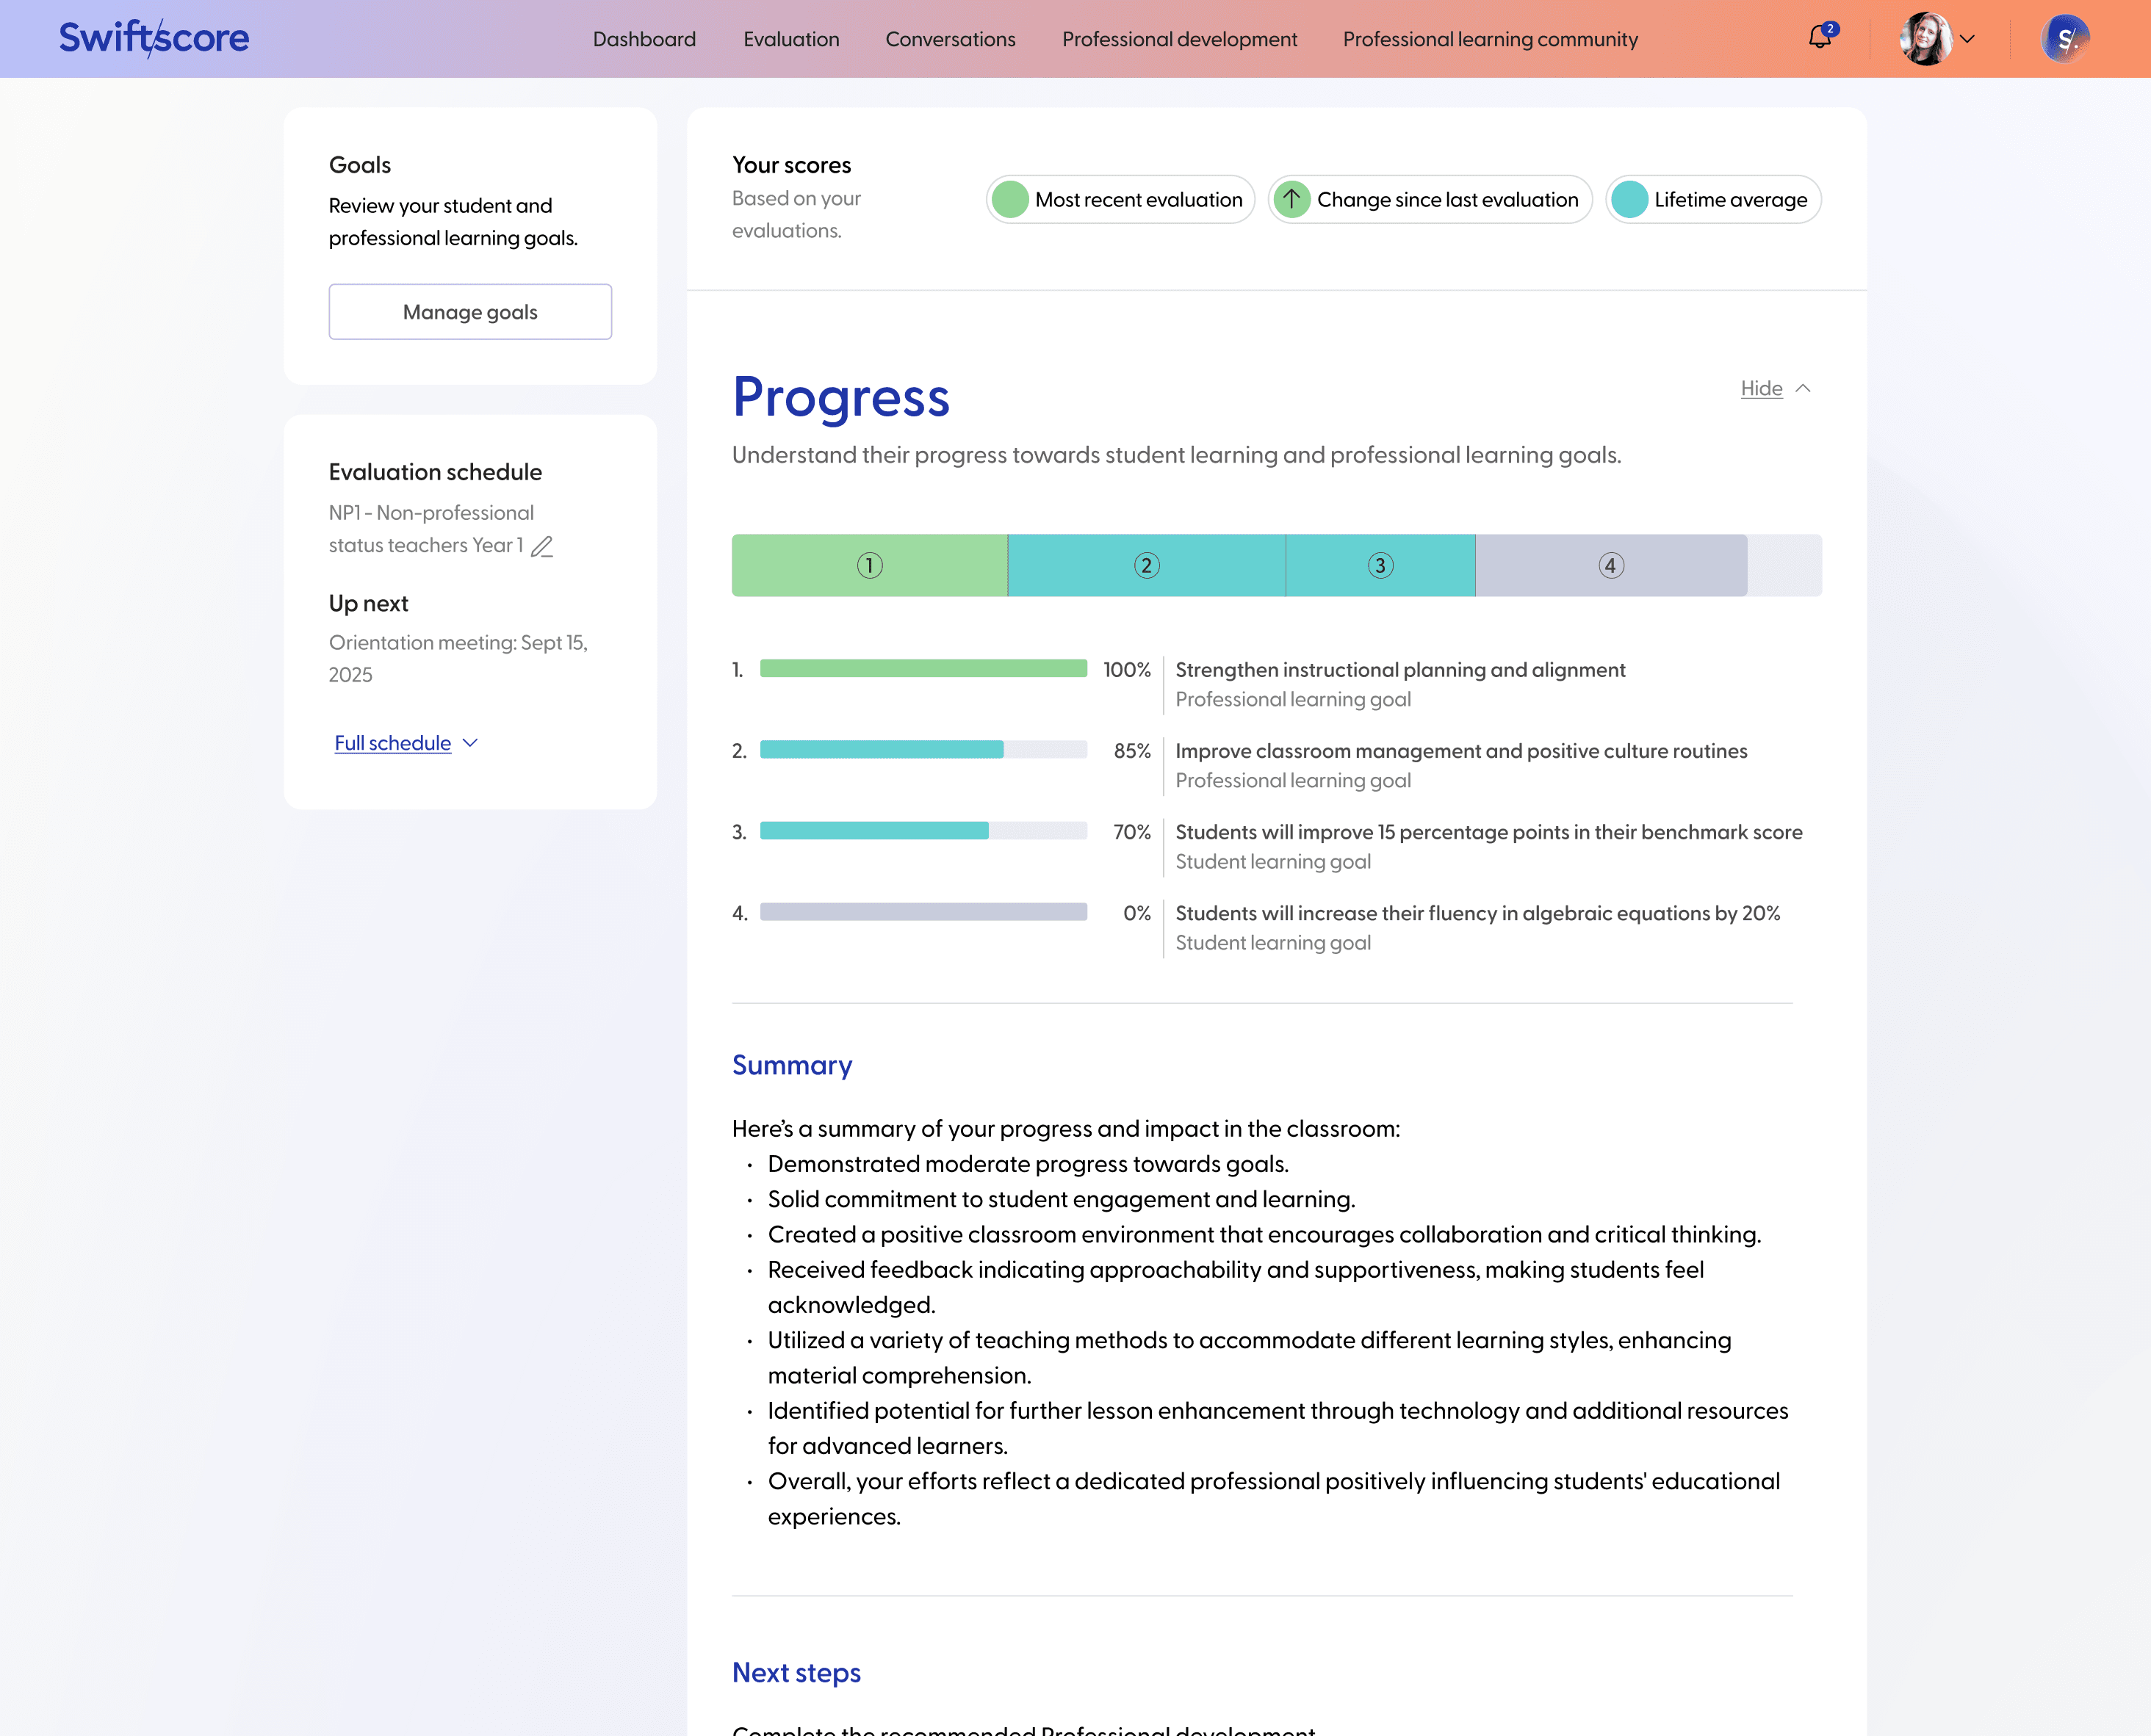Go to the Evaluation tab

tap(790, 39)
